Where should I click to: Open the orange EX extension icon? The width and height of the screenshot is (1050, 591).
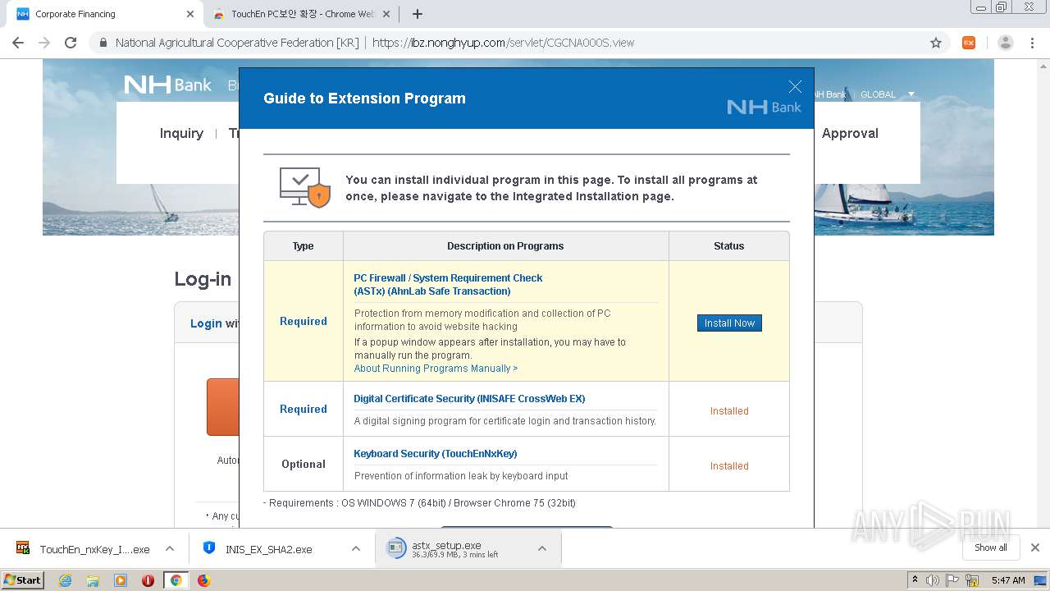(969, 43)
